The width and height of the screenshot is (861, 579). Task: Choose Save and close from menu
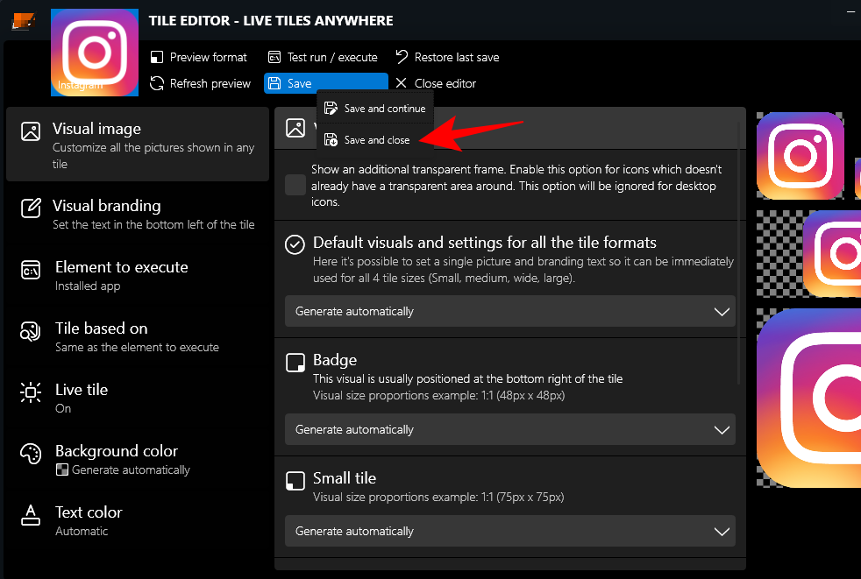coord(375,140)
